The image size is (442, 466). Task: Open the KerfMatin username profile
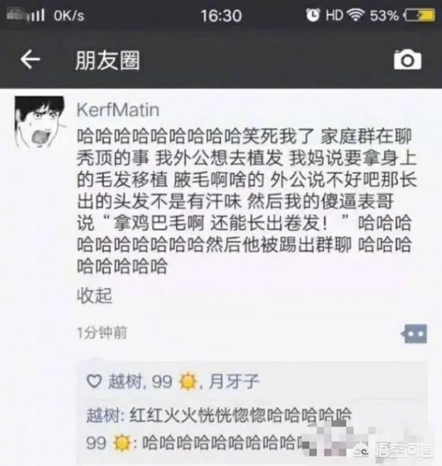point(118,110)
